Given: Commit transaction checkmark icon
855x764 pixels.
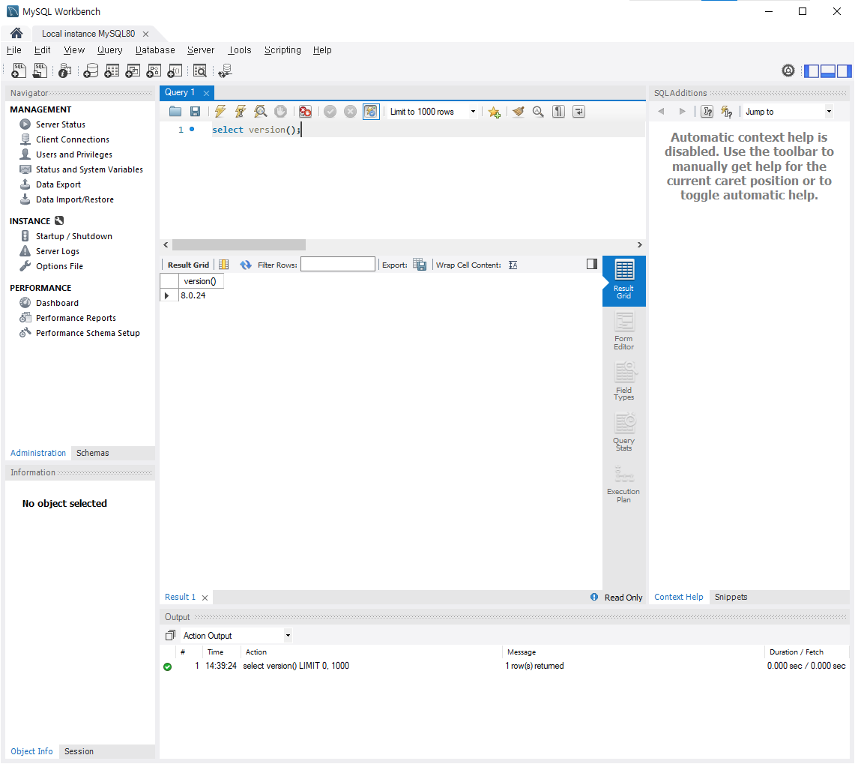Looking at the screenshot, I should click(x=330, y=111).
